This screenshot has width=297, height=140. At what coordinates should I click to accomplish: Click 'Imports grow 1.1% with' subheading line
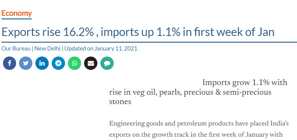(245, 83)
